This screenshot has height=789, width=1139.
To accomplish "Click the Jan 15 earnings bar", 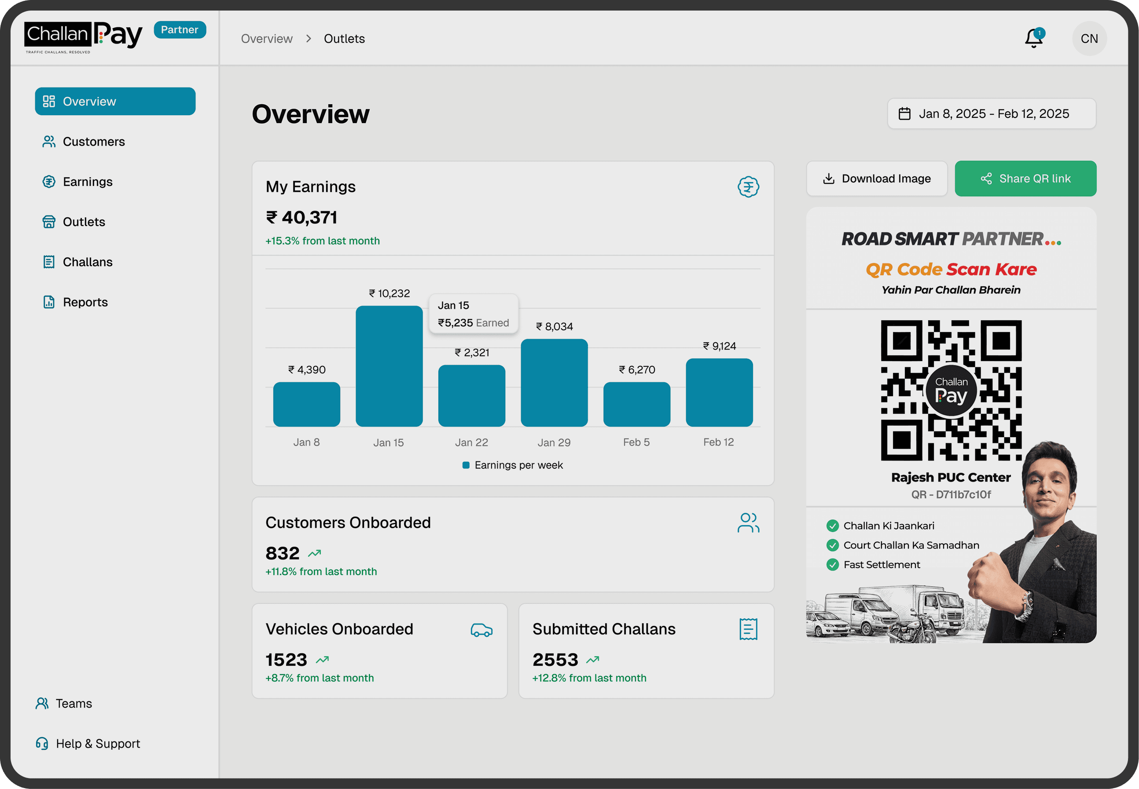I will [389, 366].
